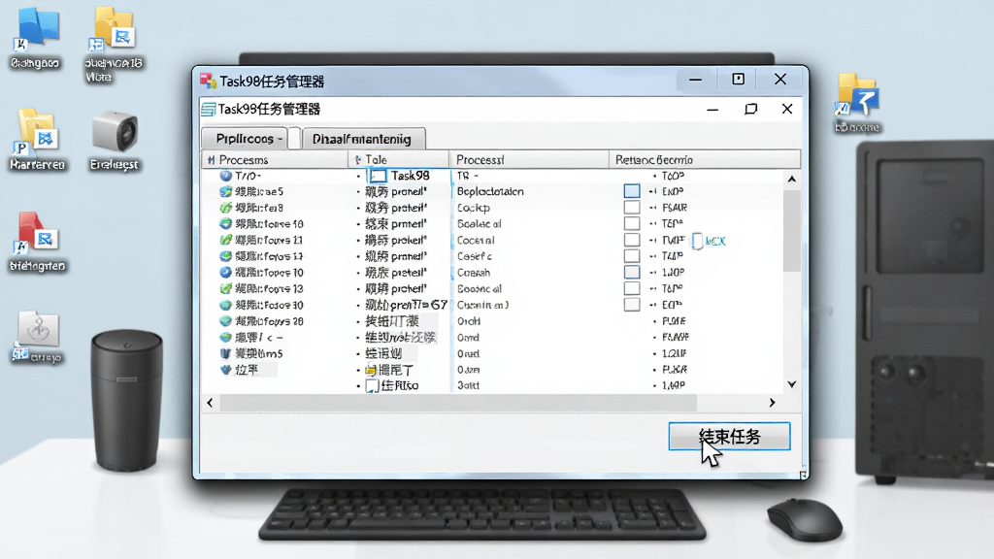The height and width of the screenshot is (559, 994).
Task: Click the app icon in the outer title bar
Action: coord(208,81)
